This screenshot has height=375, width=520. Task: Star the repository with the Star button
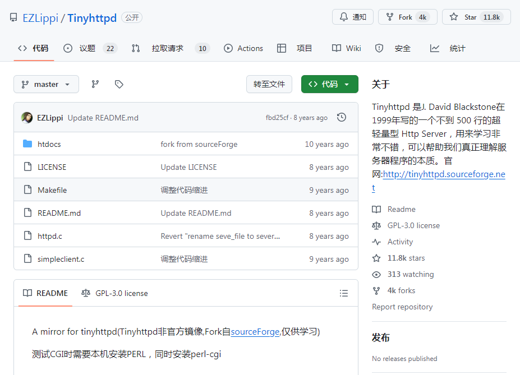coord(476,17)
